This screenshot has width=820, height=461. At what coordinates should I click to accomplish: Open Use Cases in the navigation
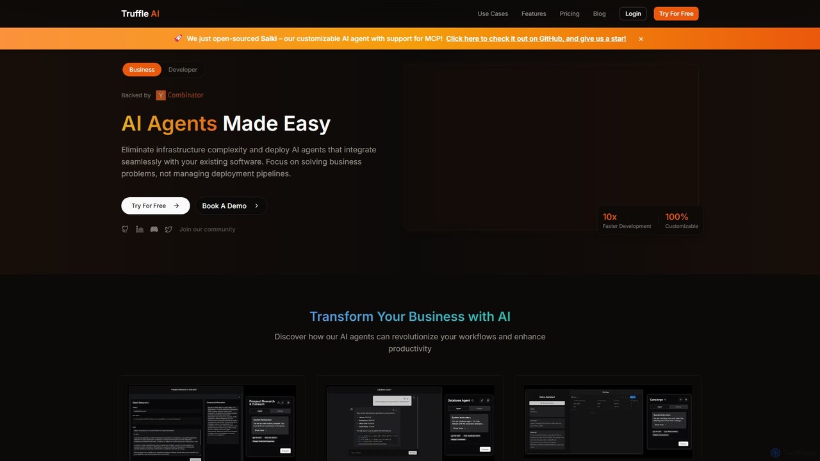coord(493,13)
